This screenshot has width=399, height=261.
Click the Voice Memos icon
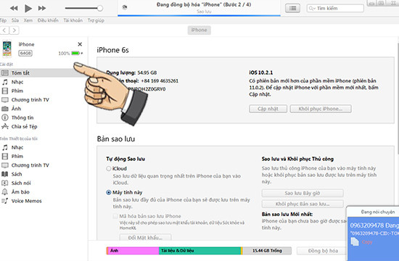5,201
